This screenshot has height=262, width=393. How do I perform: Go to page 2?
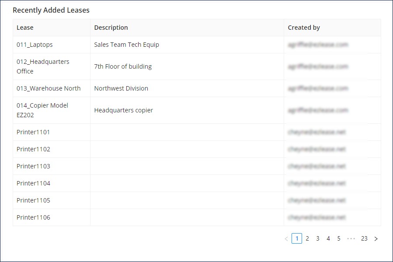click(307, 238)
